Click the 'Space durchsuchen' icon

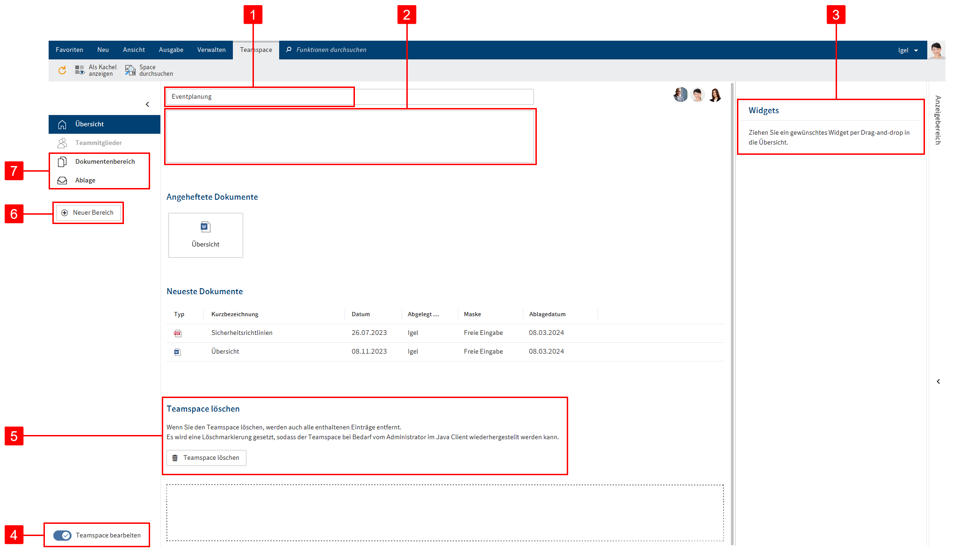pyautogui.click(x=130, y=70)
